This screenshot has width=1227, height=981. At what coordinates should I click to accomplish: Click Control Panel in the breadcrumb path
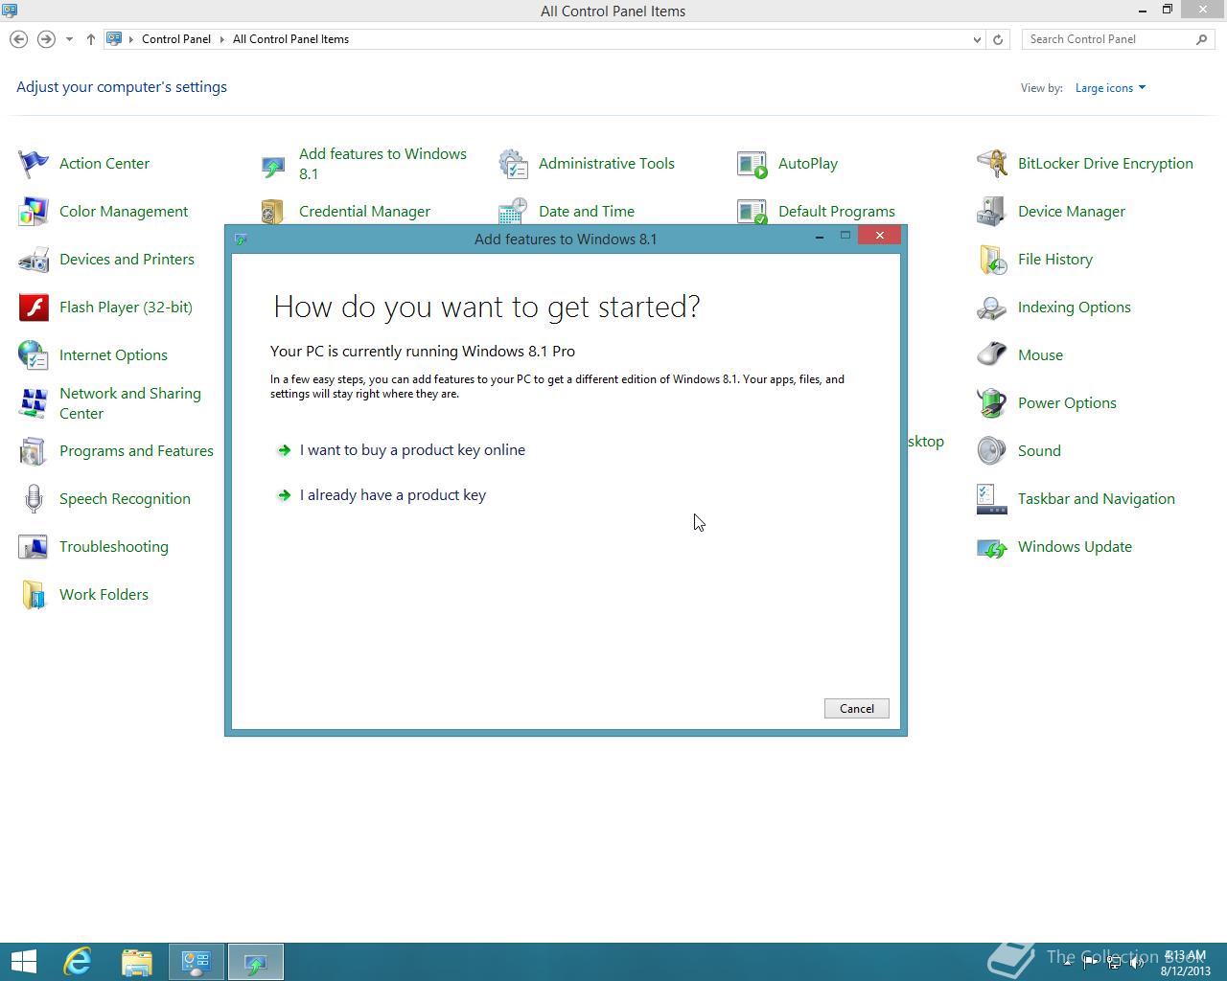coord(176,39)
